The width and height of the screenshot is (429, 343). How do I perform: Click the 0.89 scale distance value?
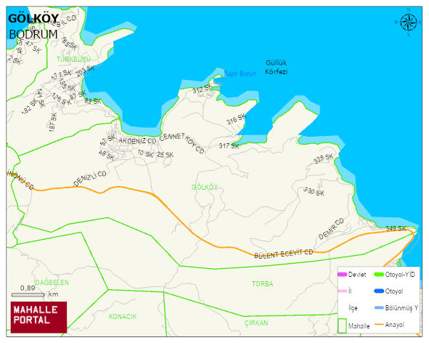28,288
